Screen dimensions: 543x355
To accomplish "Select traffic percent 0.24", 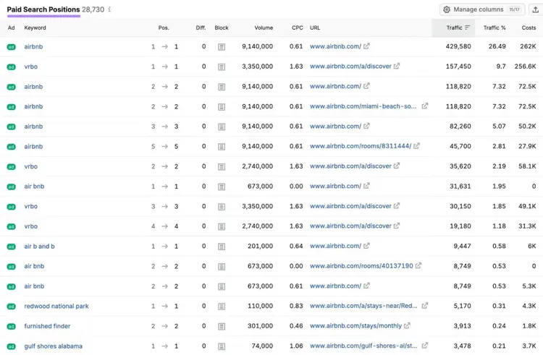I will point(499,326).
